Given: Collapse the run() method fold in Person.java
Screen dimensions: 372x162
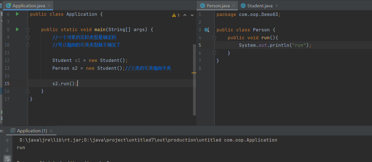Looking at the screenshot, I should coord(214,38).
